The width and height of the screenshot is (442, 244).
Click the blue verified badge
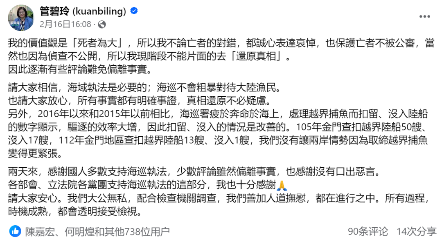(x=134, y=11)
